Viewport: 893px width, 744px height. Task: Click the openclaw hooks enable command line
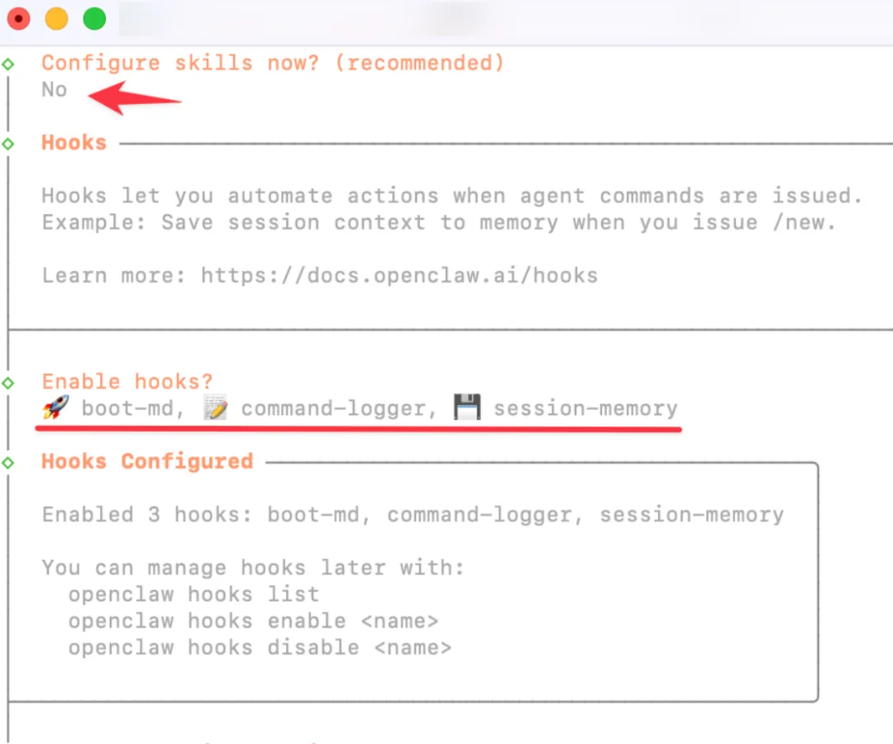click(x=254, y=621)
